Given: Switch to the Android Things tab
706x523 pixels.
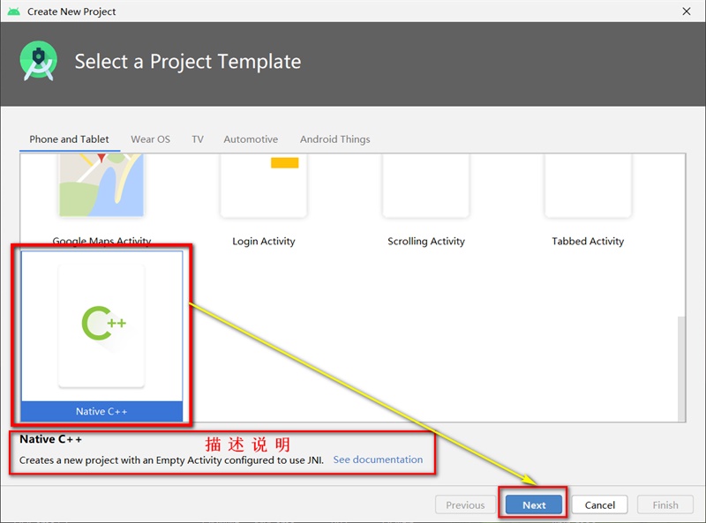Looking at the screenshot, I should click(x=335, y=139).
